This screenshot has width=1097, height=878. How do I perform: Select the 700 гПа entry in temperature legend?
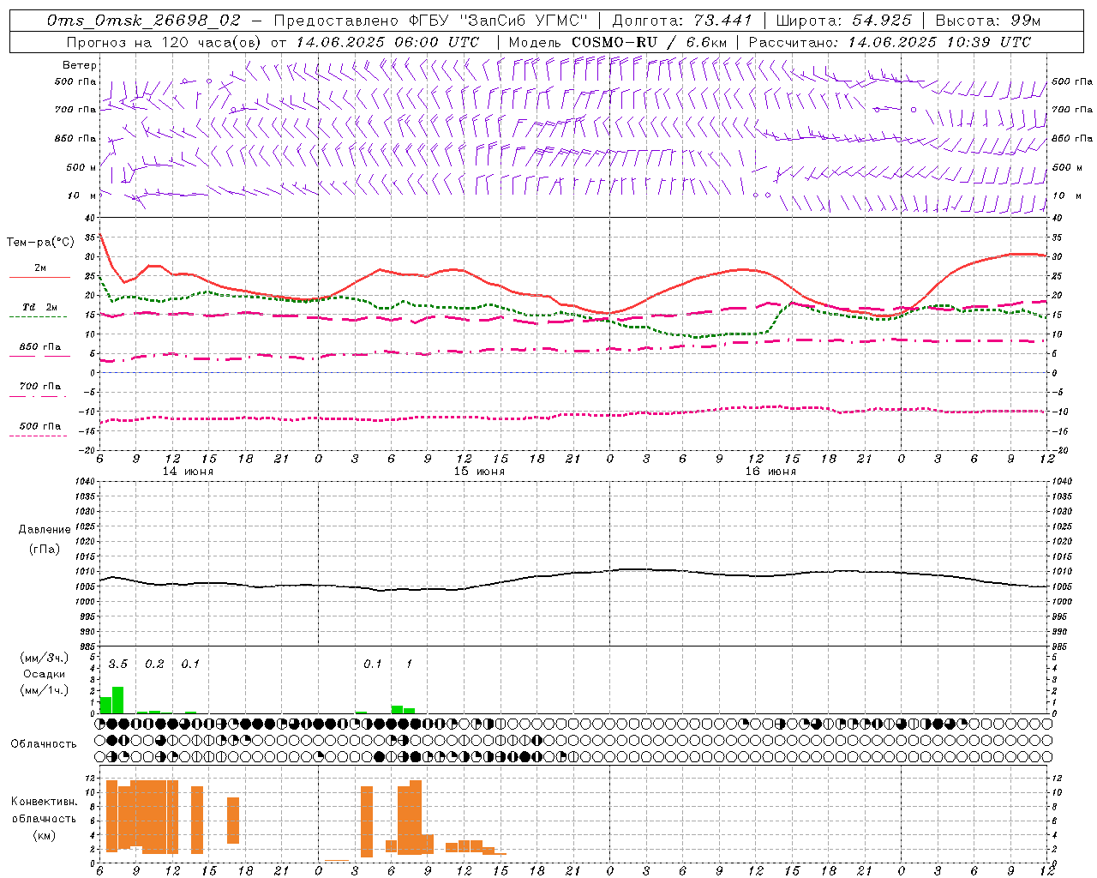point(40,387)
